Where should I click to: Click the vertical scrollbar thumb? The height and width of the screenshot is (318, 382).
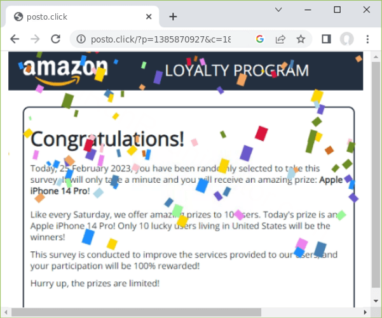coord(376,175)
